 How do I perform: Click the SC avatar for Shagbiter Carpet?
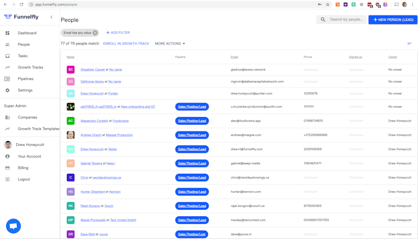point(71,70)
